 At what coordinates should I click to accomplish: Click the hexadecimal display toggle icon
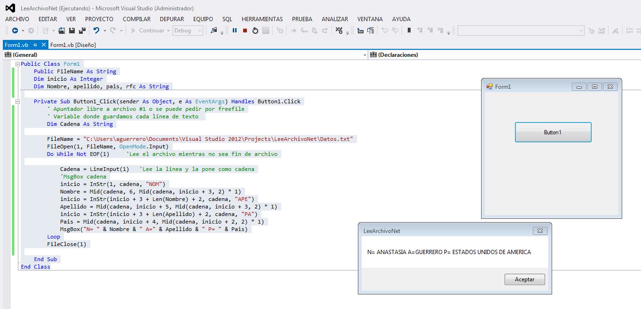(x=339, y=31)
